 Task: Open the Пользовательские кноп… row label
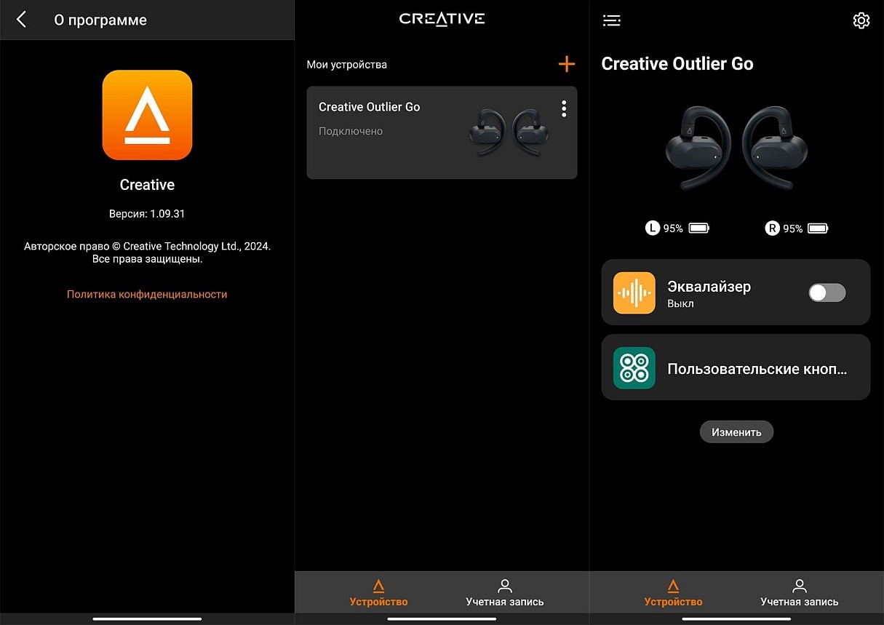(x=757, y=368)
